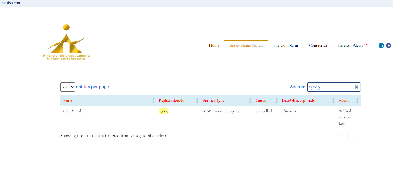
Task: Click inside the Search input field
Action: [x=331, y=87]
